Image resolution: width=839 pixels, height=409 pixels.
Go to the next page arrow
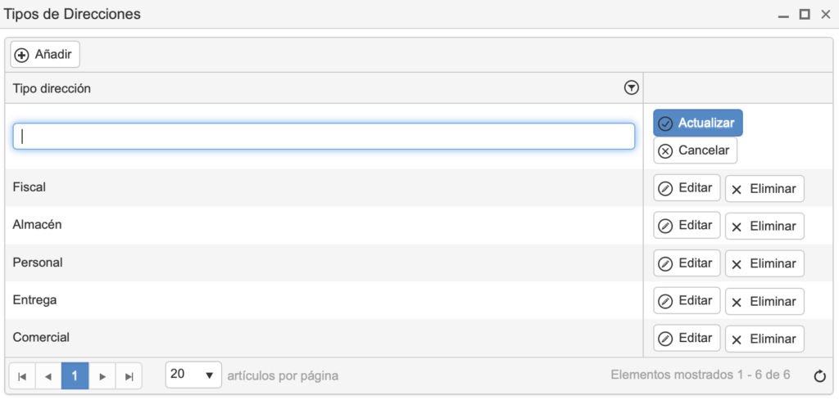102,376
